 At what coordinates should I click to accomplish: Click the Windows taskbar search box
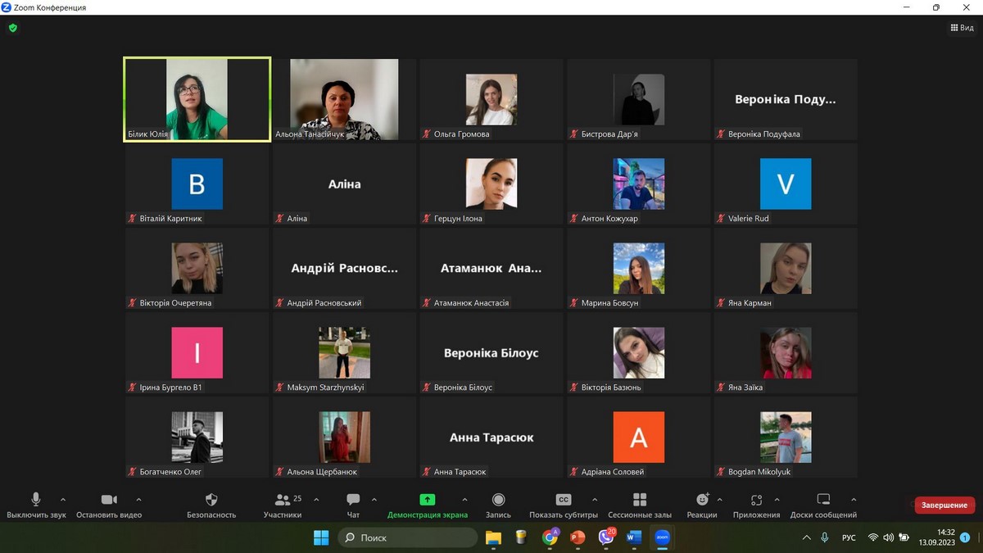(x=409, y=537)
